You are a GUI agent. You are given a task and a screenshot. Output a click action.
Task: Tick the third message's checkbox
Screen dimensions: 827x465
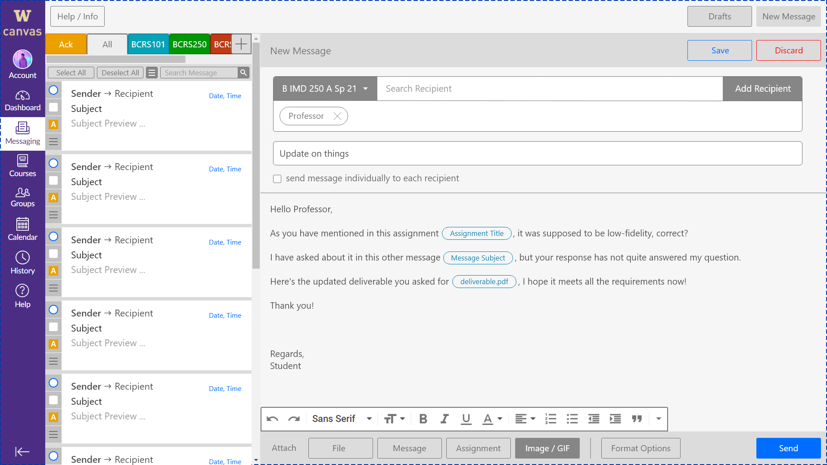(53, 254)
